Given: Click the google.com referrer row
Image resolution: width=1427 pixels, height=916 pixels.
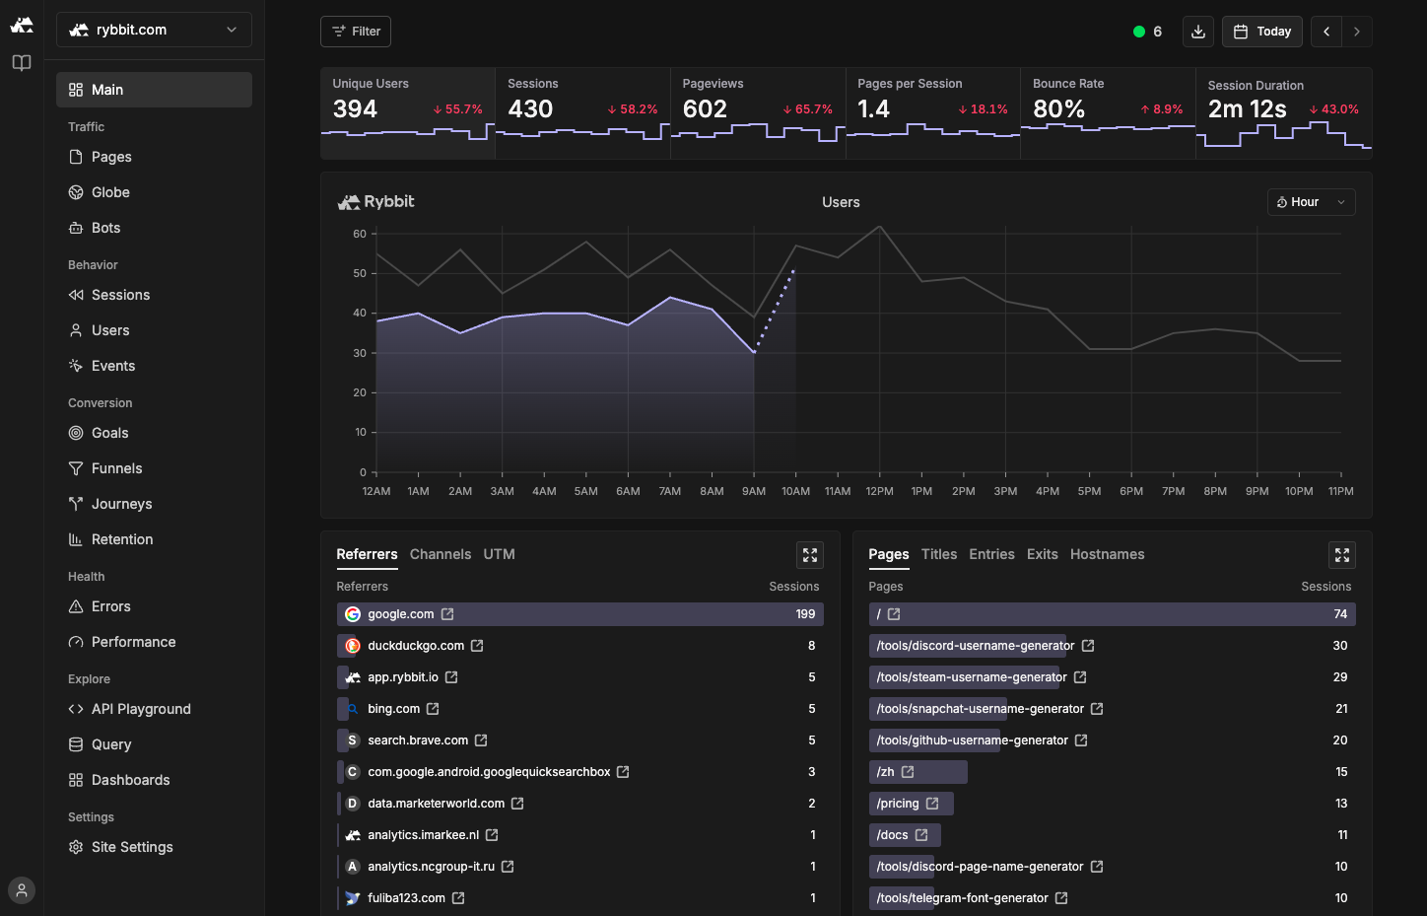Looking at the screenshot, I should tap(580, 614).
